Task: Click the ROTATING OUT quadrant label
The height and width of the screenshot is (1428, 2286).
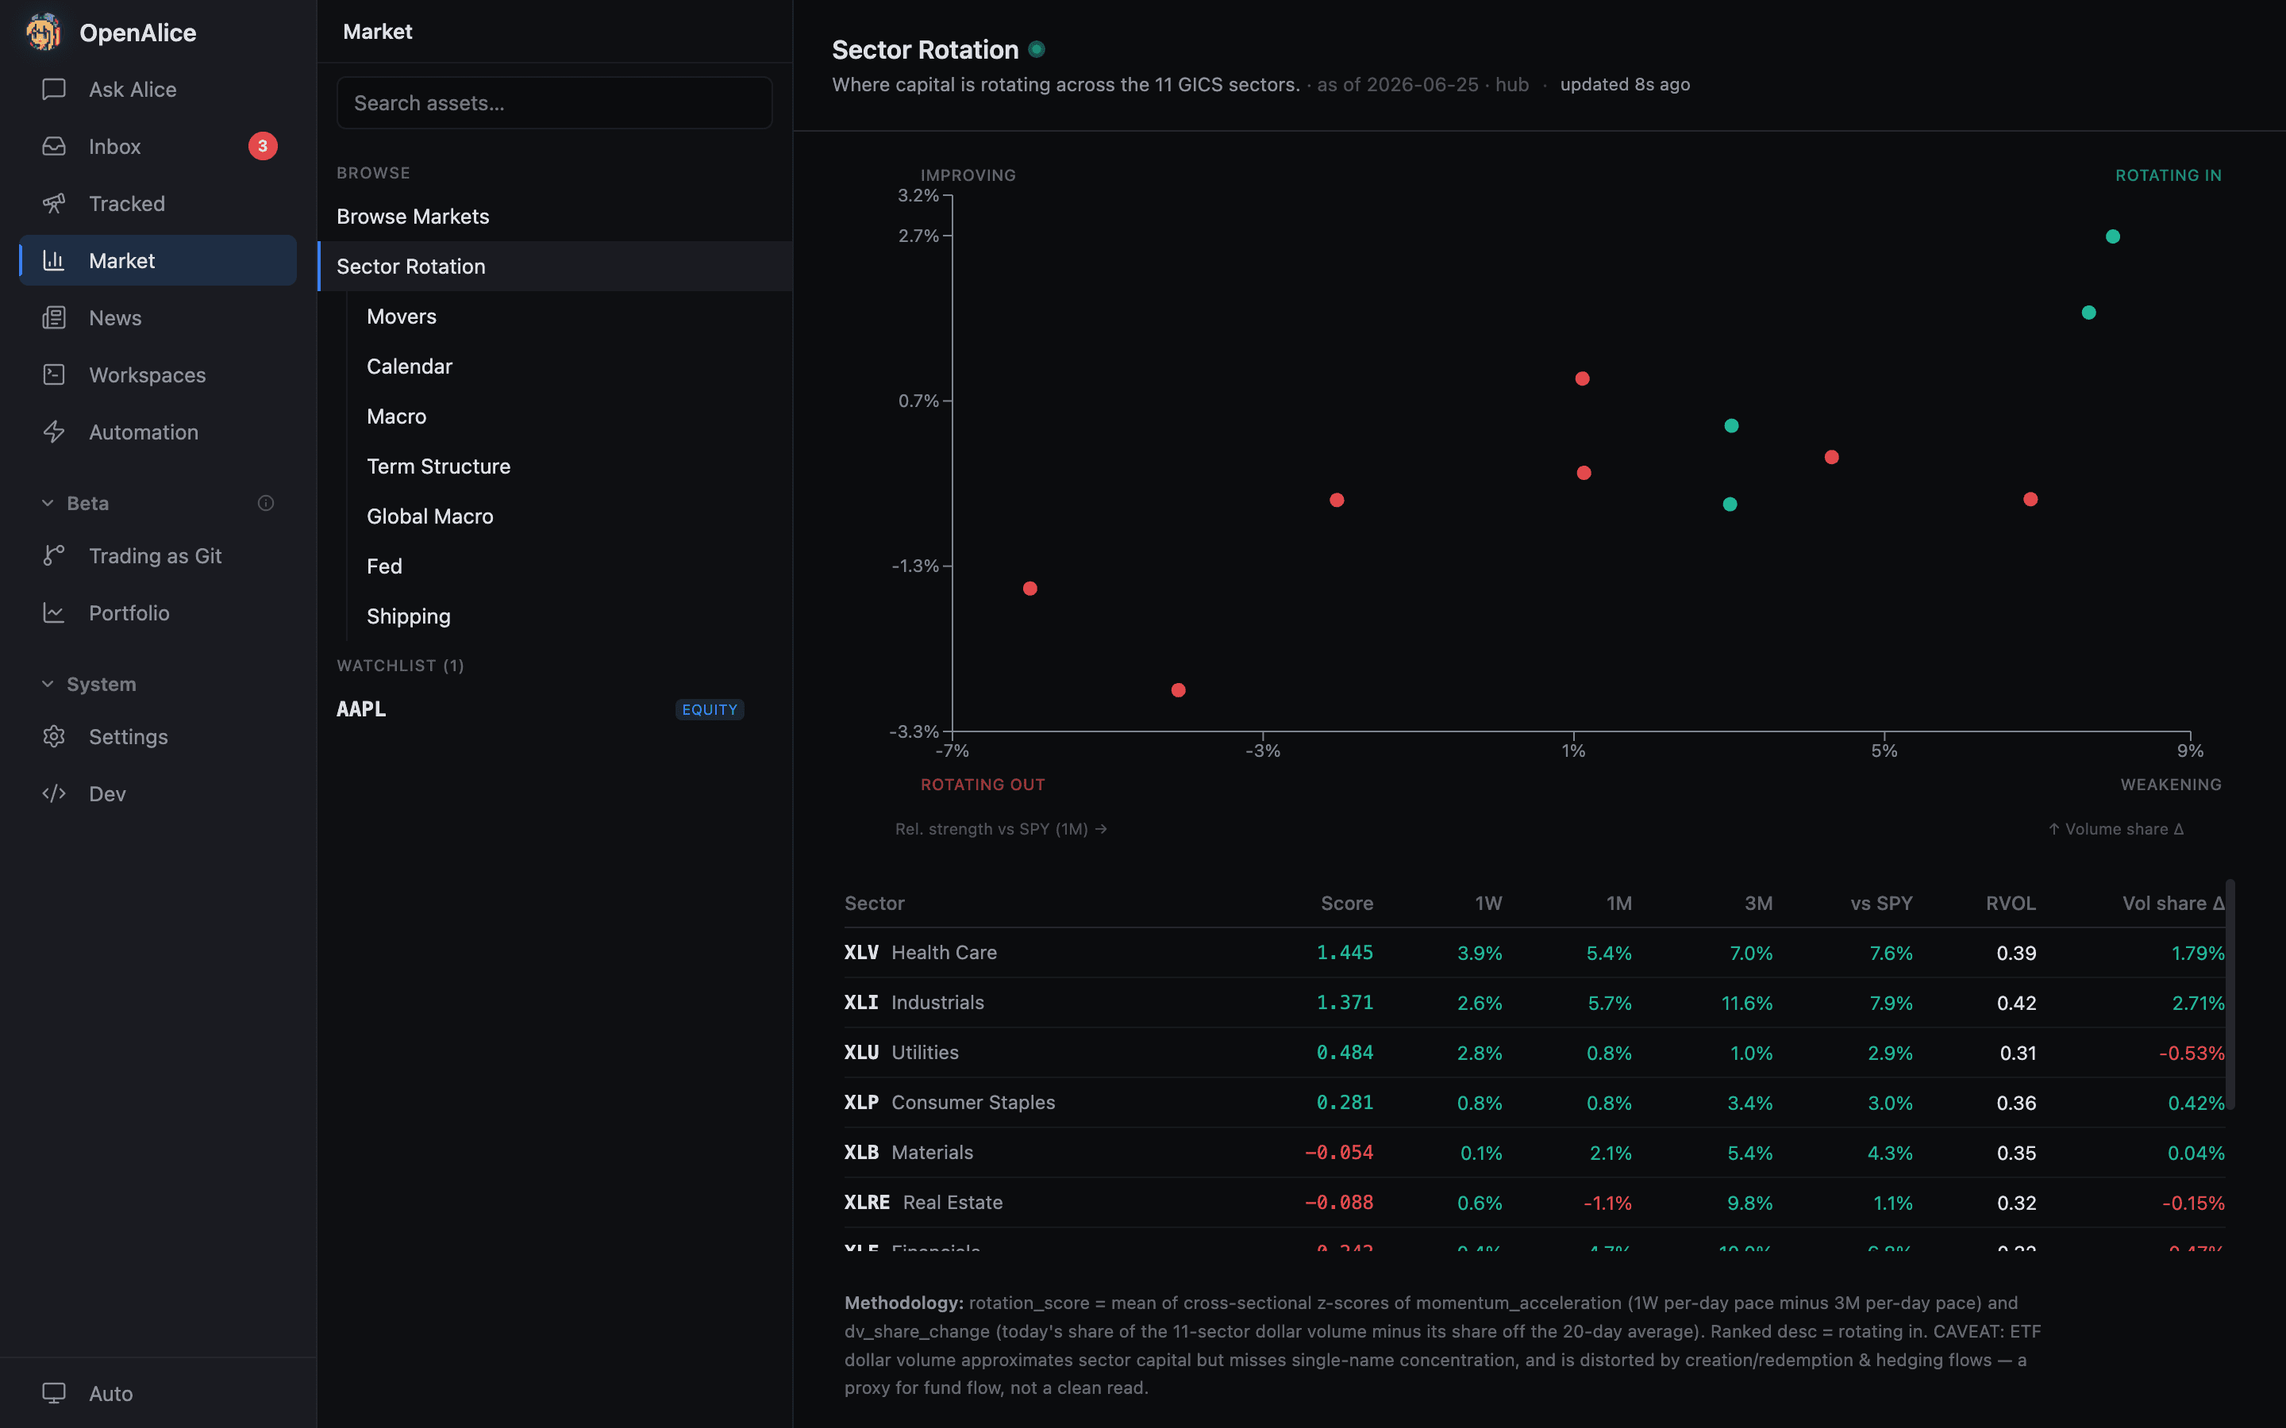Action: [x=983, y=785]
